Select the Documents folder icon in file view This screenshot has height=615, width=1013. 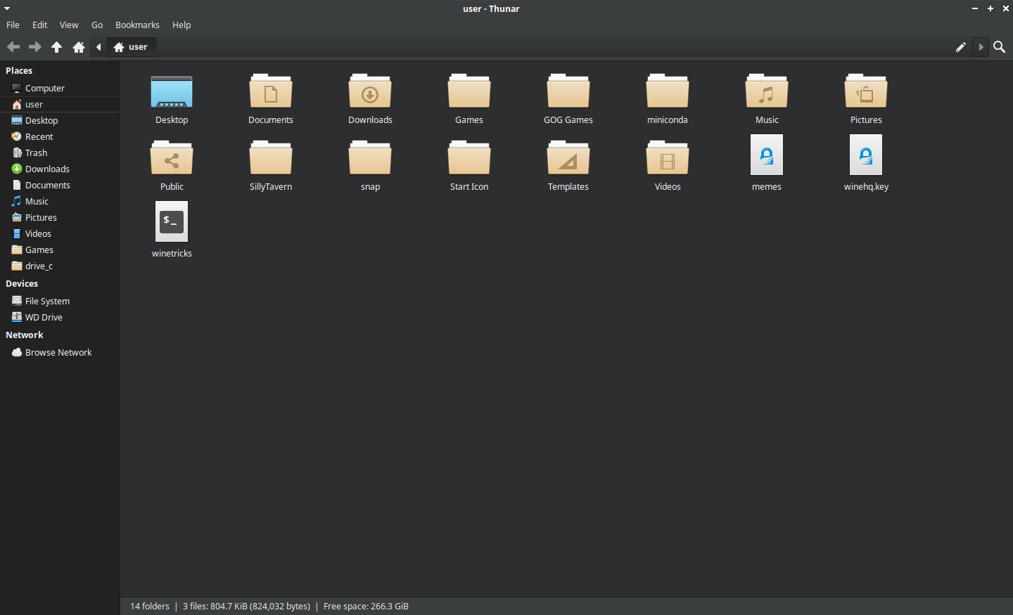tap(271, 92)
